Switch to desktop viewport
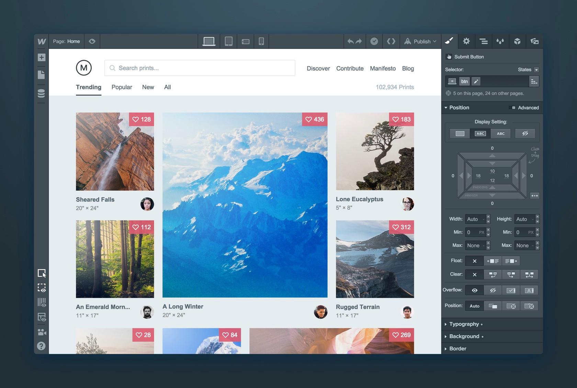577x388 pixels. 209,41
